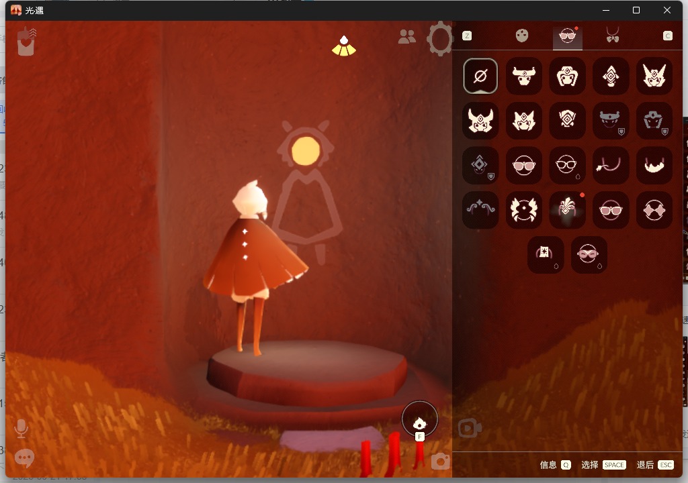Click the locked dark hooded mask item
This screenshot has height=483, width=688.
(654, 121)
